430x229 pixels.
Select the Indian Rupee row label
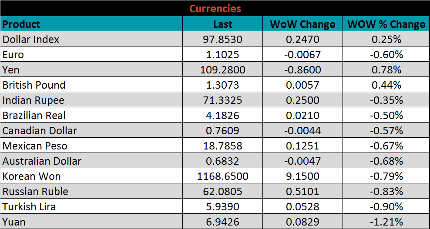(34, 100)
